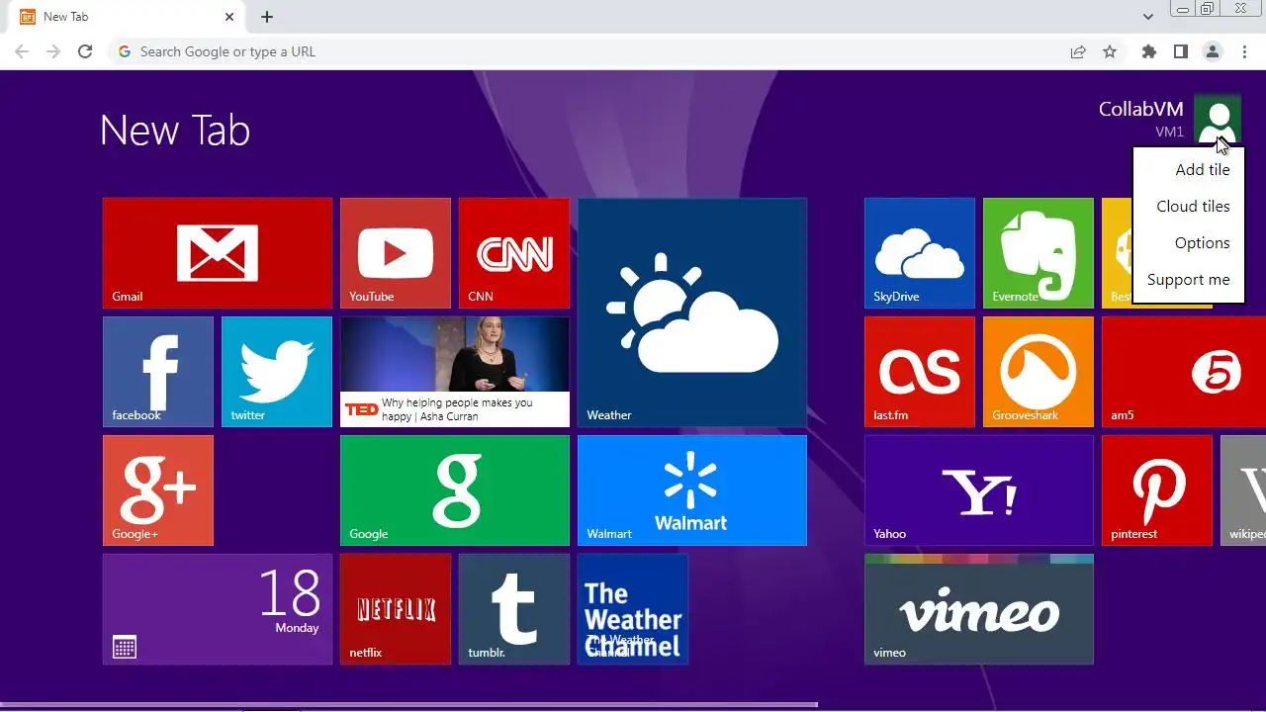Open the Evernote tile
The image size is (1266, 712).
[1039, 253]
